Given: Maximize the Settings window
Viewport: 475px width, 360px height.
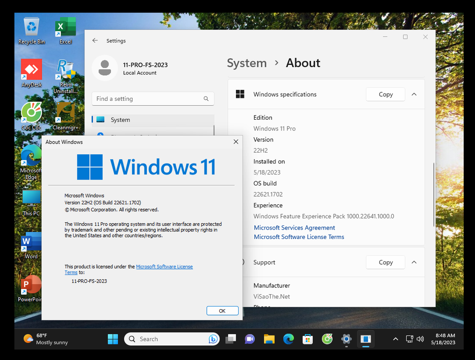Looking at the screenshot, I should coord(405,37).
